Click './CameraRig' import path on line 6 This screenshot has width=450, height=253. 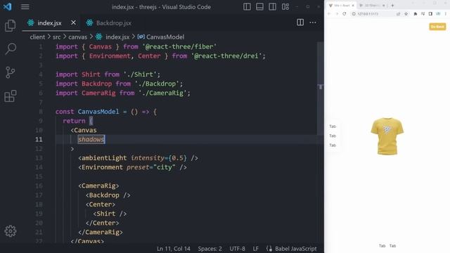tap(162, 93)
